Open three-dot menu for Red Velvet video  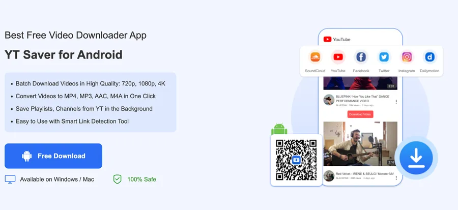point(396,177)
